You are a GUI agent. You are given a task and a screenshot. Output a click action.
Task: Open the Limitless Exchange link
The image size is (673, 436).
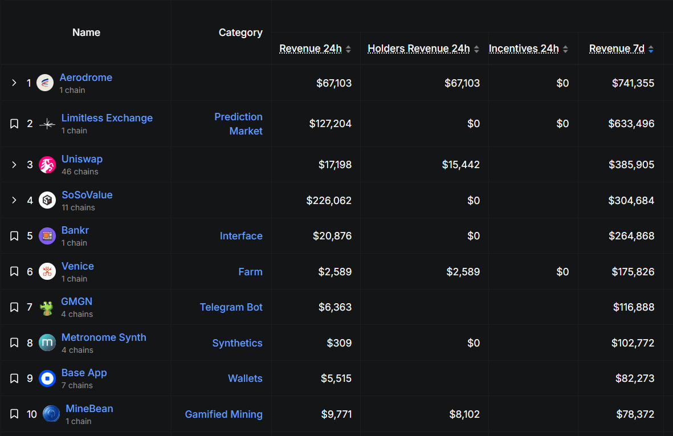pyautogui.click(x=107, y=118)
